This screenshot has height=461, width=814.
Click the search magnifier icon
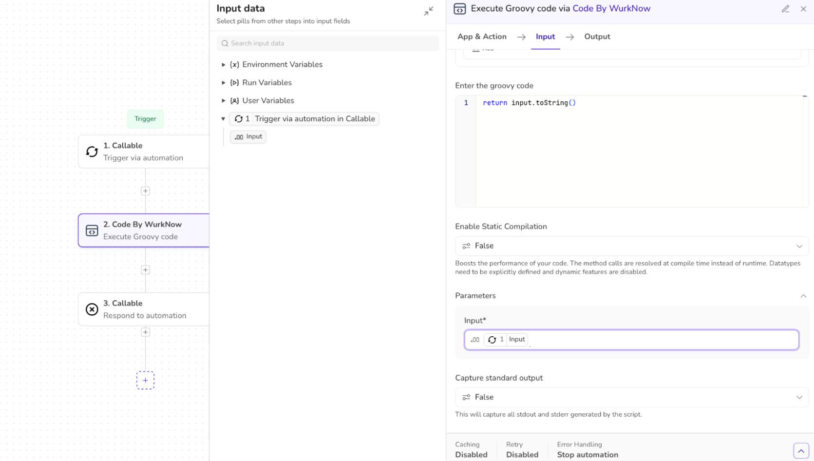[x=225, y=43]
